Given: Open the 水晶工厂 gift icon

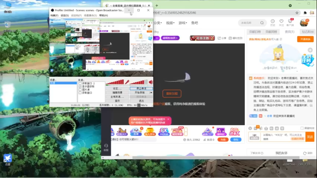Looking at the screenshot, I should click(x=207, y=132).
